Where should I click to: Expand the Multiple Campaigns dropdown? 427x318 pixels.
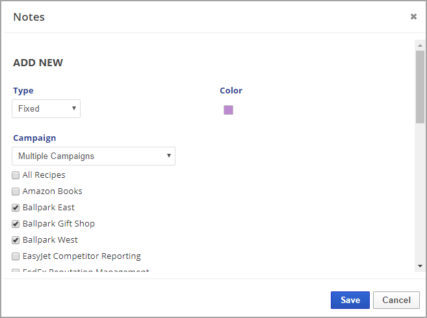(x=94, y=156)
